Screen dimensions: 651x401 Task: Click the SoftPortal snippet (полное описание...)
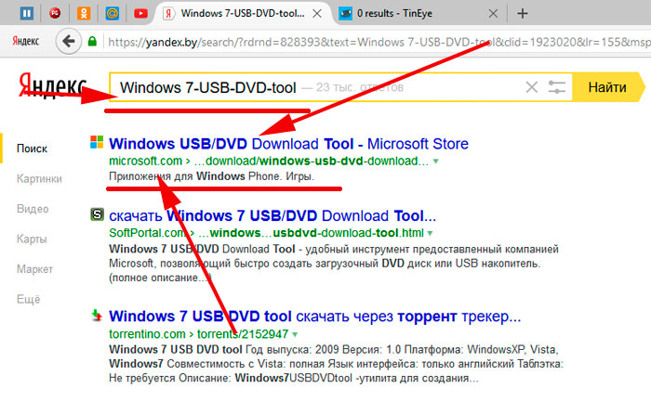[x=160, y=278]
